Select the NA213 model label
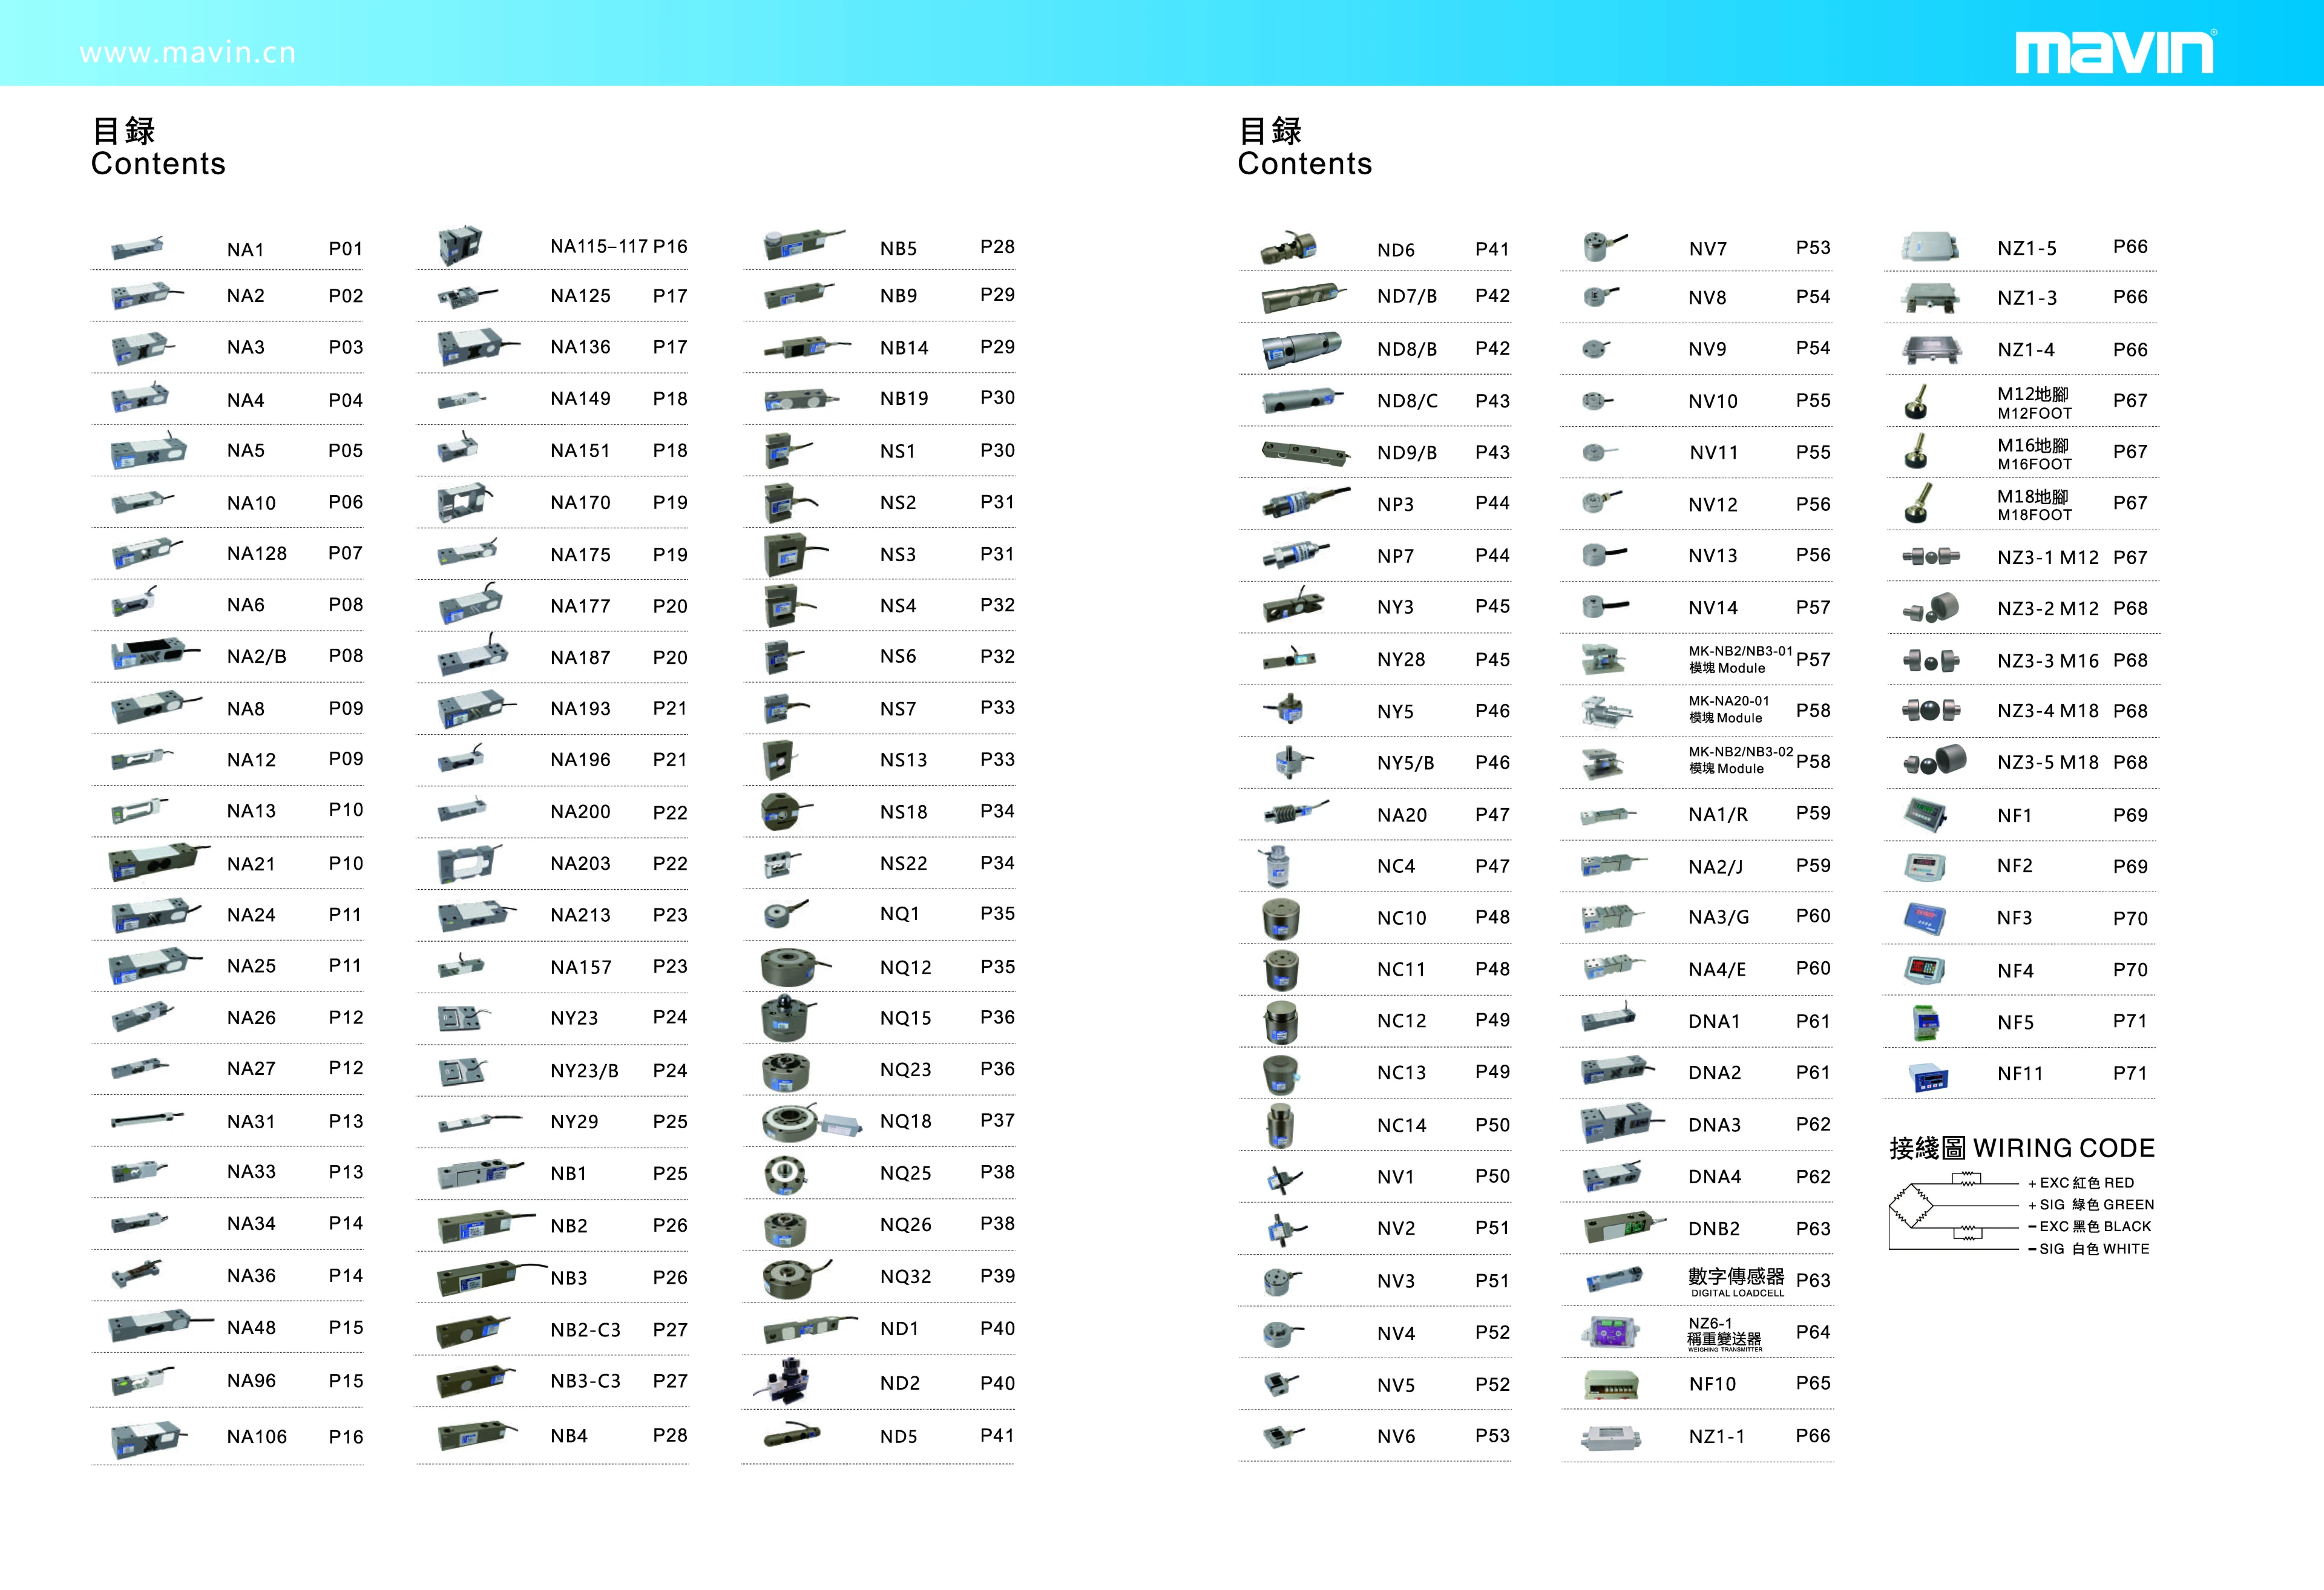 click(580, 915)
